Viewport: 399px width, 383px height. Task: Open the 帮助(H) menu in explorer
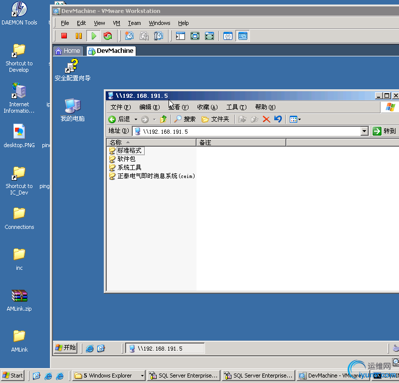click(265, 107)
